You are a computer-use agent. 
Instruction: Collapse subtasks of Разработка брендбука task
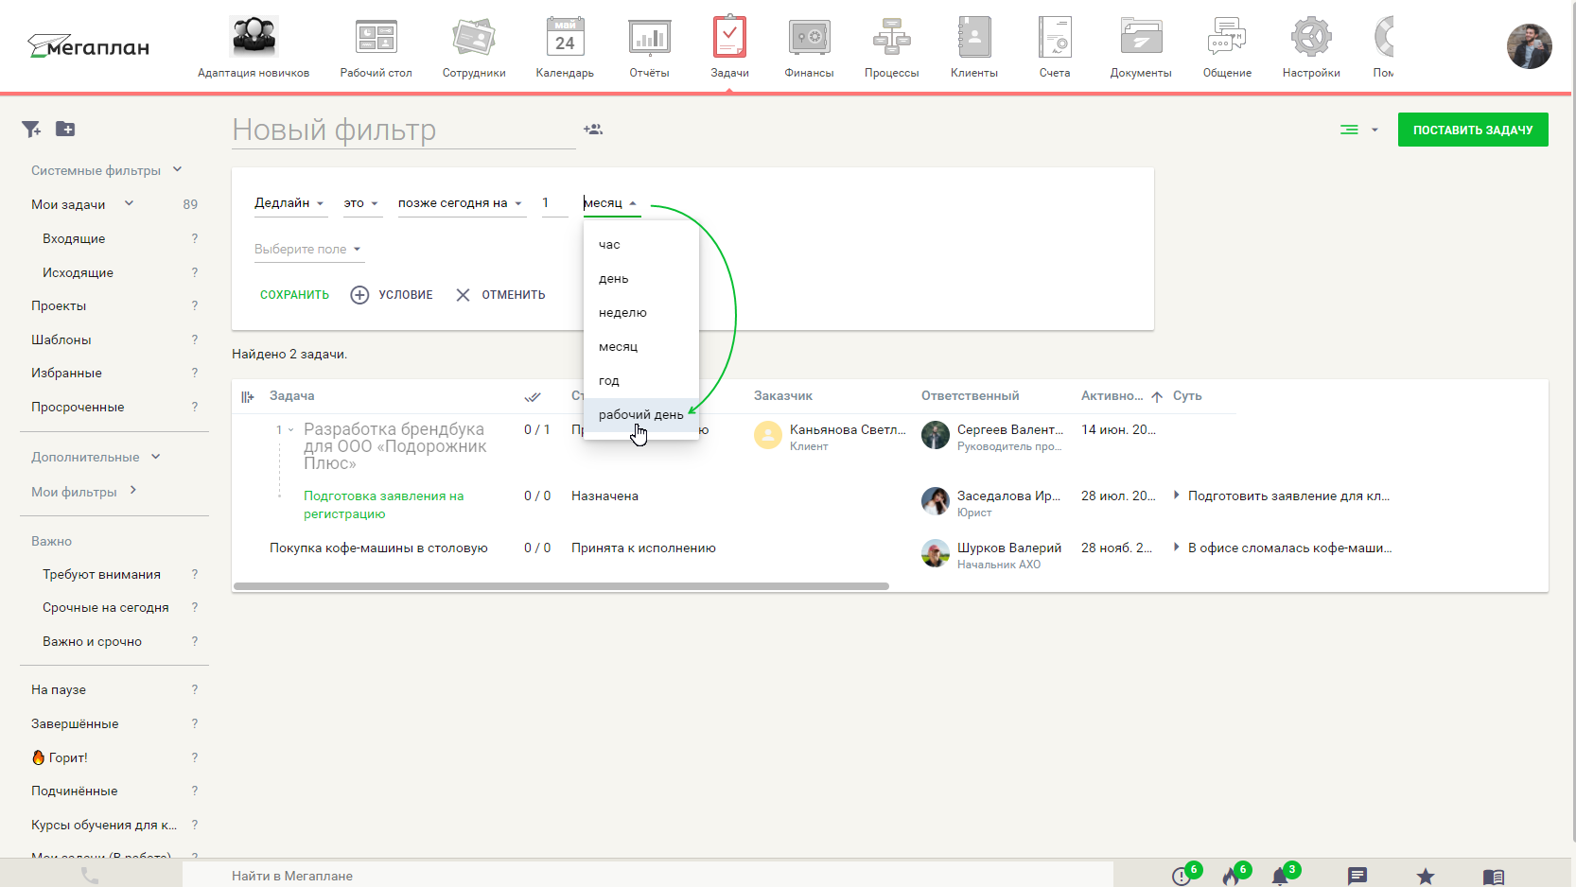(290, 430)
